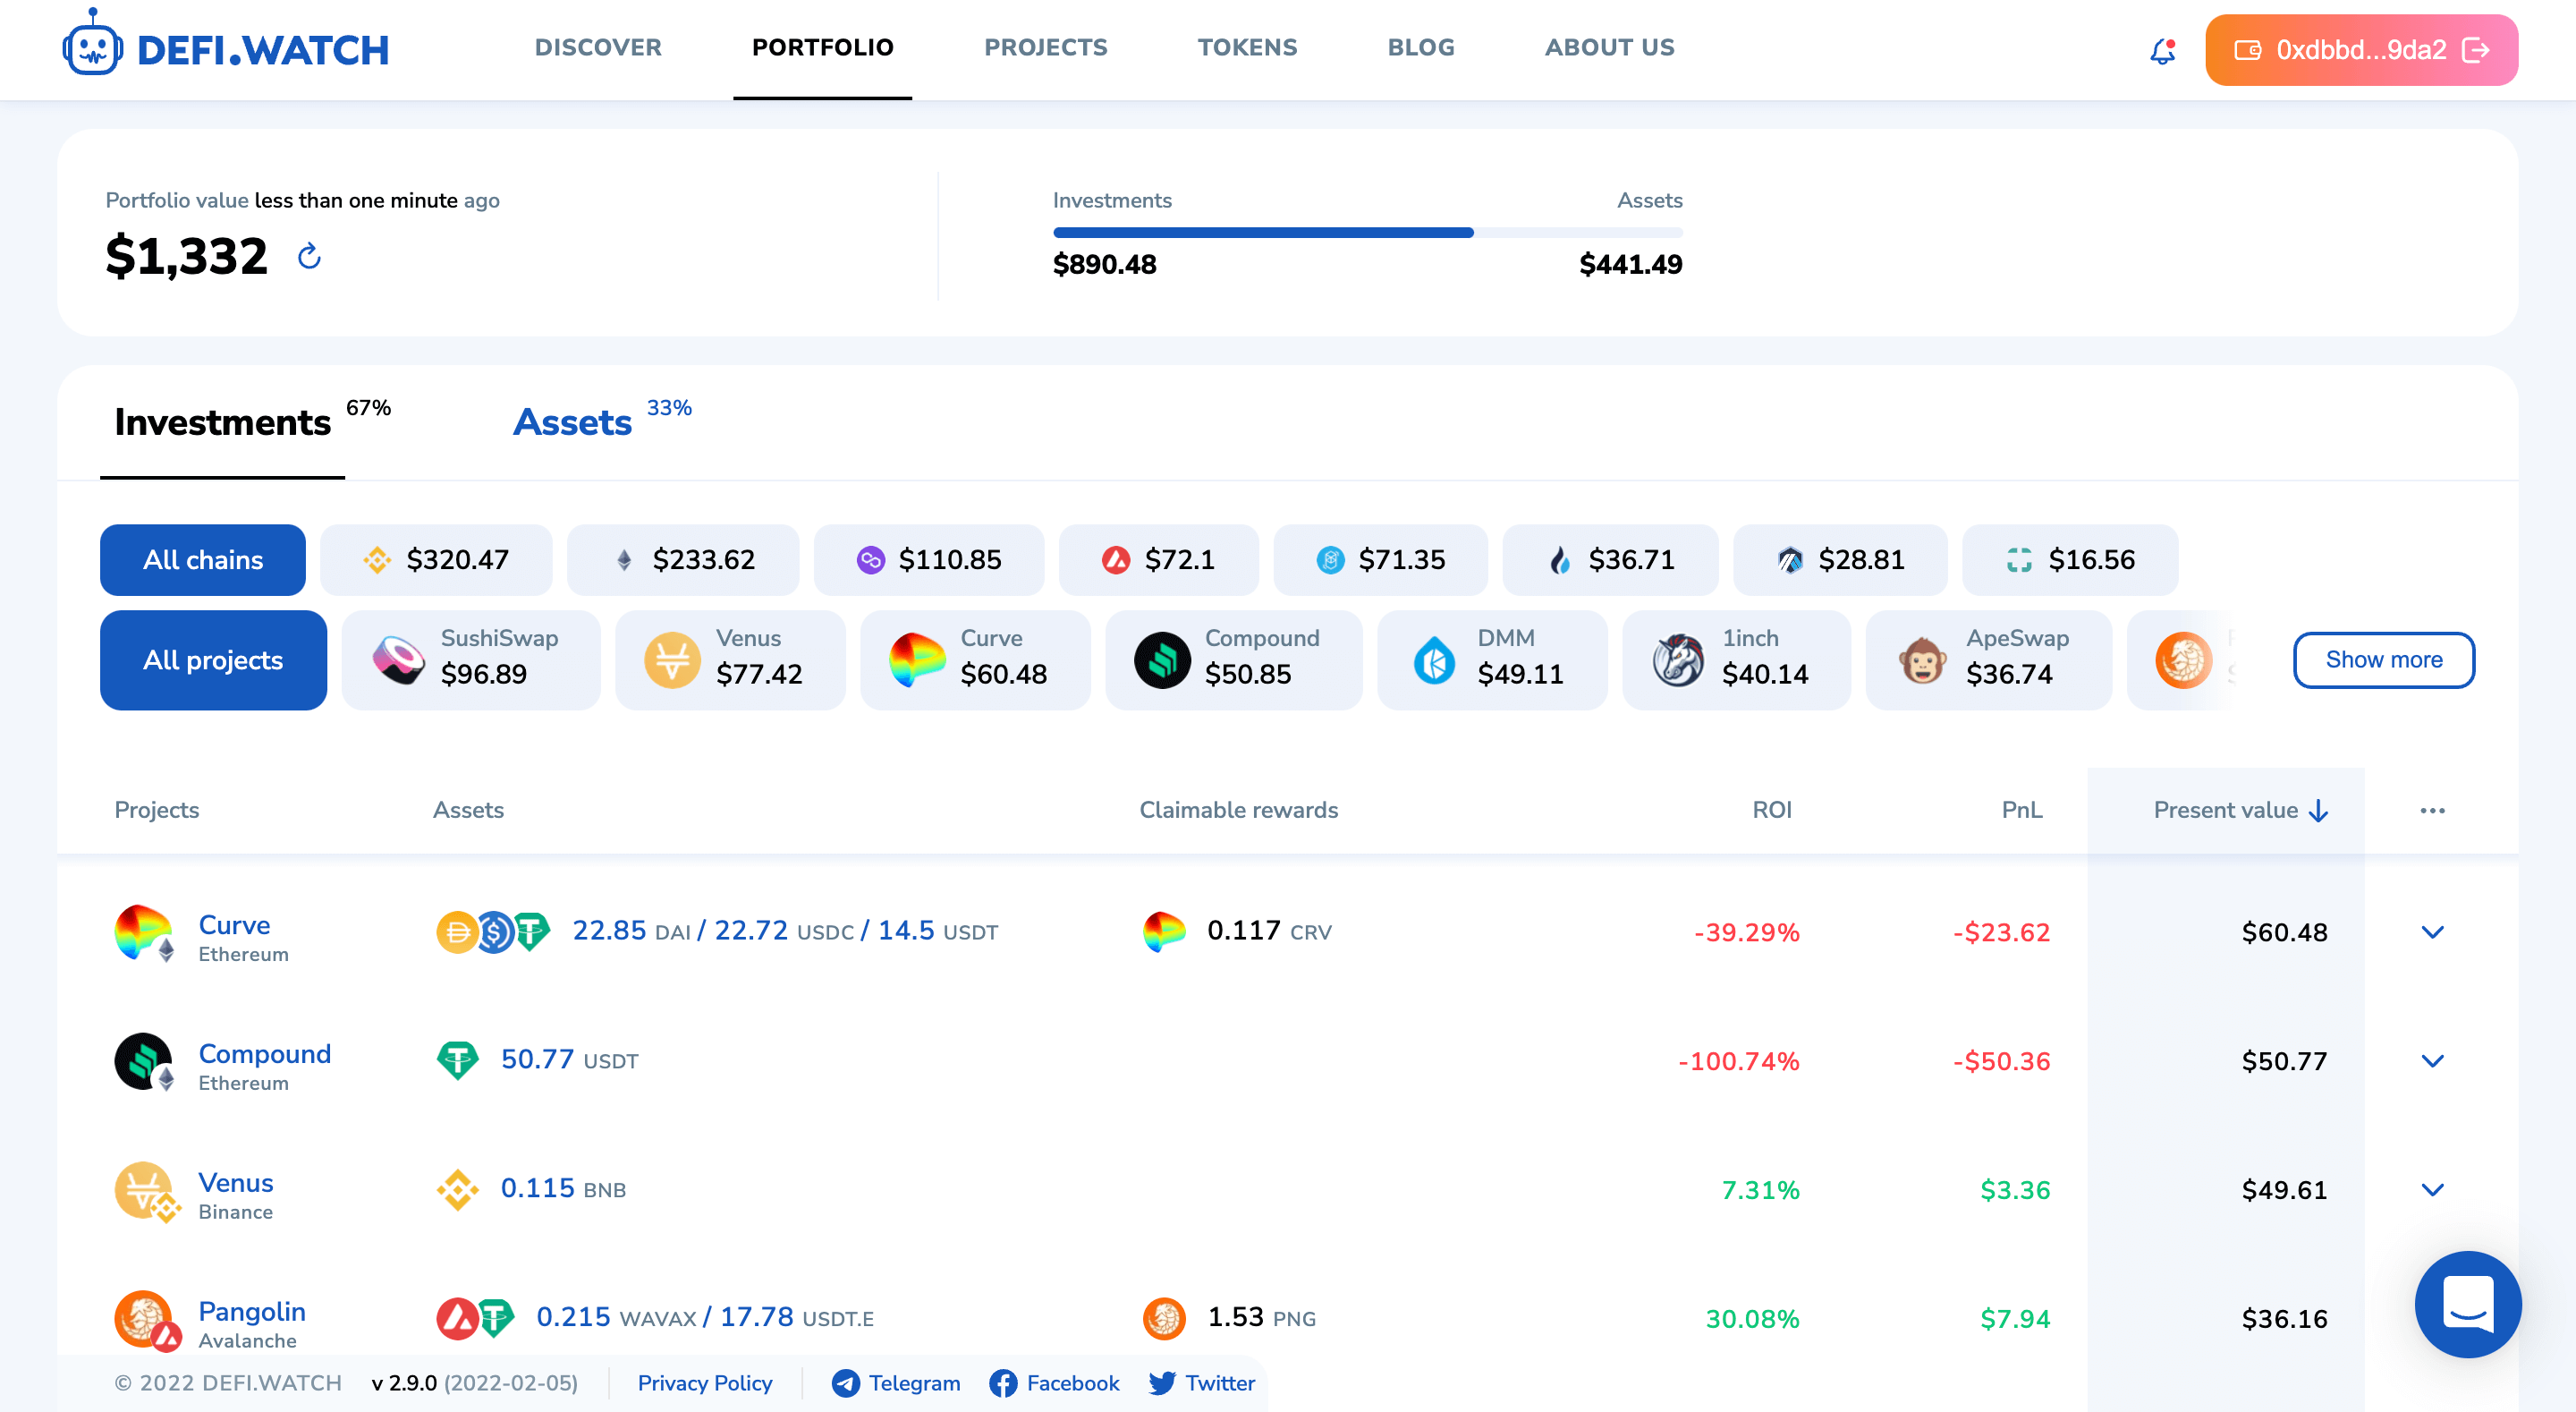Open the notifications bell
The image size is (2576, 1412).
[x=2162, y=50]
